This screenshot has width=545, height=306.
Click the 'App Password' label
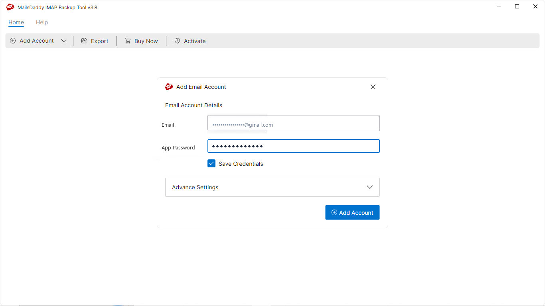(x=178, y=147)
